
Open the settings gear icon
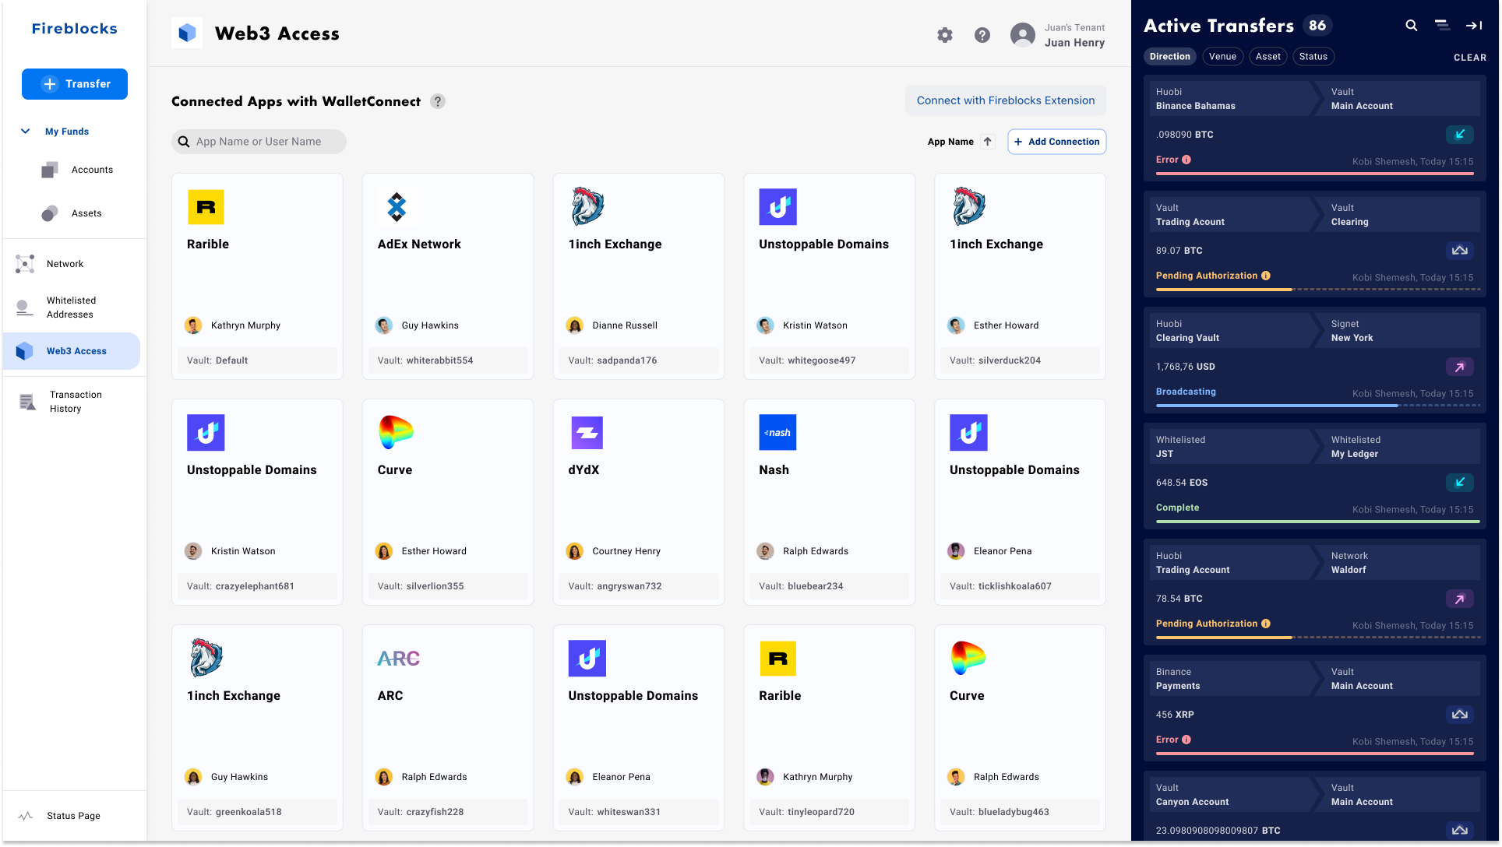pos(945,35)
